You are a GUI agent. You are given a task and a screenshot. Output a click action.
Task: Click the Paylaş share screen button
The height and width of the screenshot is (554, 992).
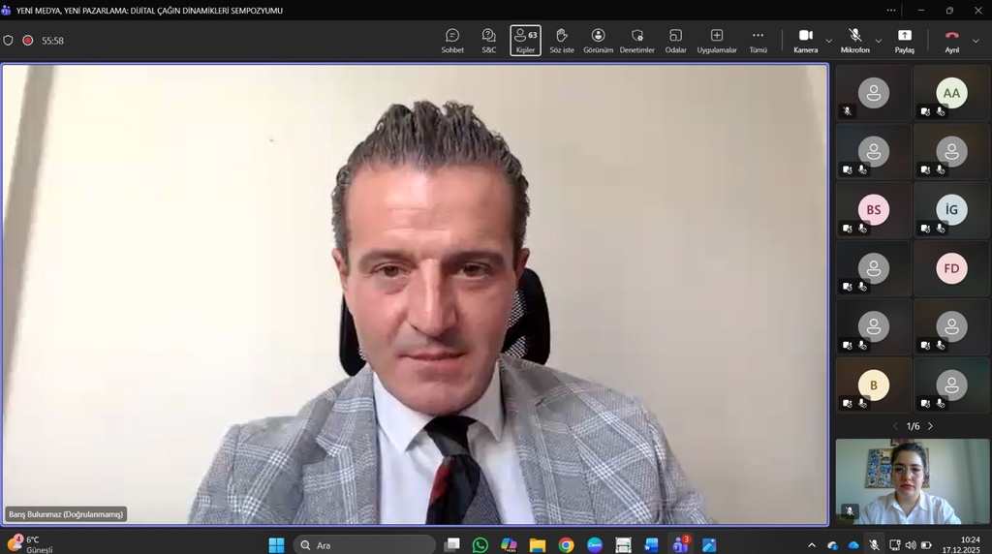pos(904,40)
